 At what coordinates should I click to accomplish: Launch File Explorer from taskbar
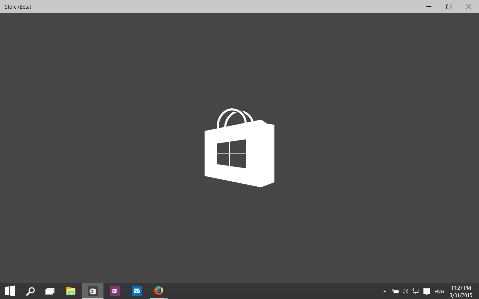point(71,291)
